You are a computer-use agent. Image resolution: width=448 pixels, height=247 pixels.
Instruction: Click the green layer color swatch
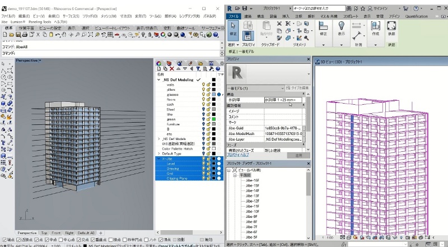(213, 119)
